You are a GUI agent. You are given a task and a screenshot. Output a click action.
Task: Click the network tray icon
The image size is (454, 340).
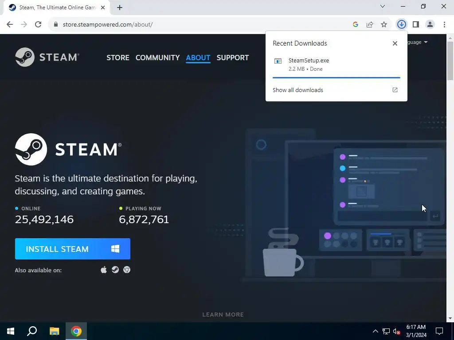coord(386,331)
